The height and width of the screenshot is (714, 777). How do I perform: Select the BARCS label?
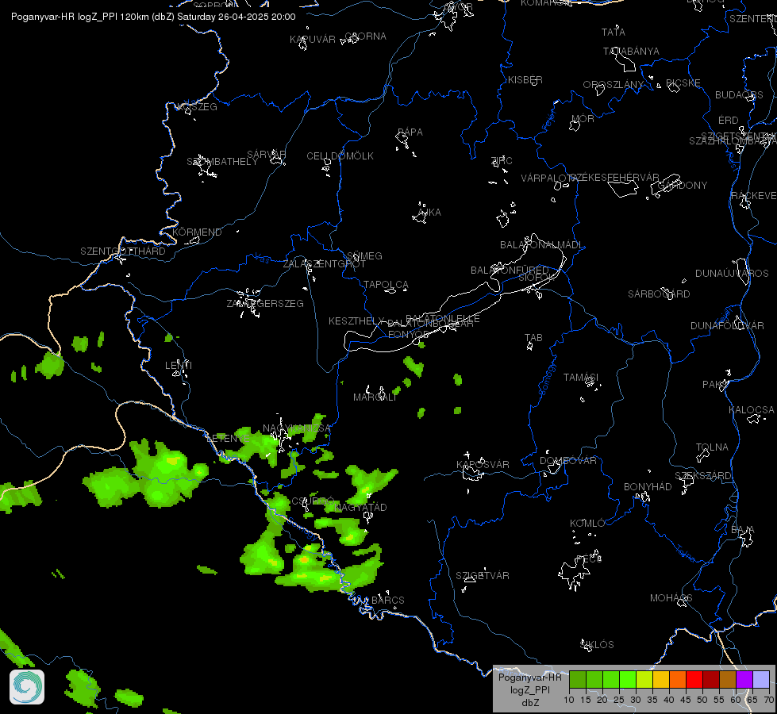pos(387,601)
